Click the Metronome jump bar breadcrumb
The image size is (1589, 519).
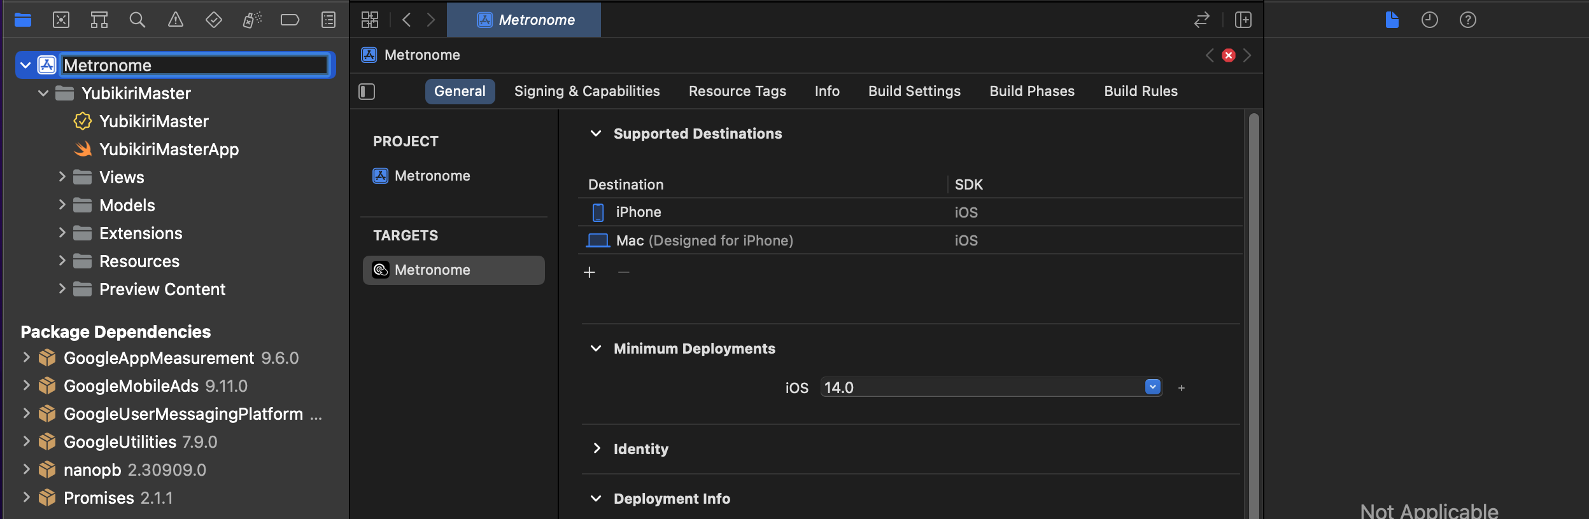(411, 55)
